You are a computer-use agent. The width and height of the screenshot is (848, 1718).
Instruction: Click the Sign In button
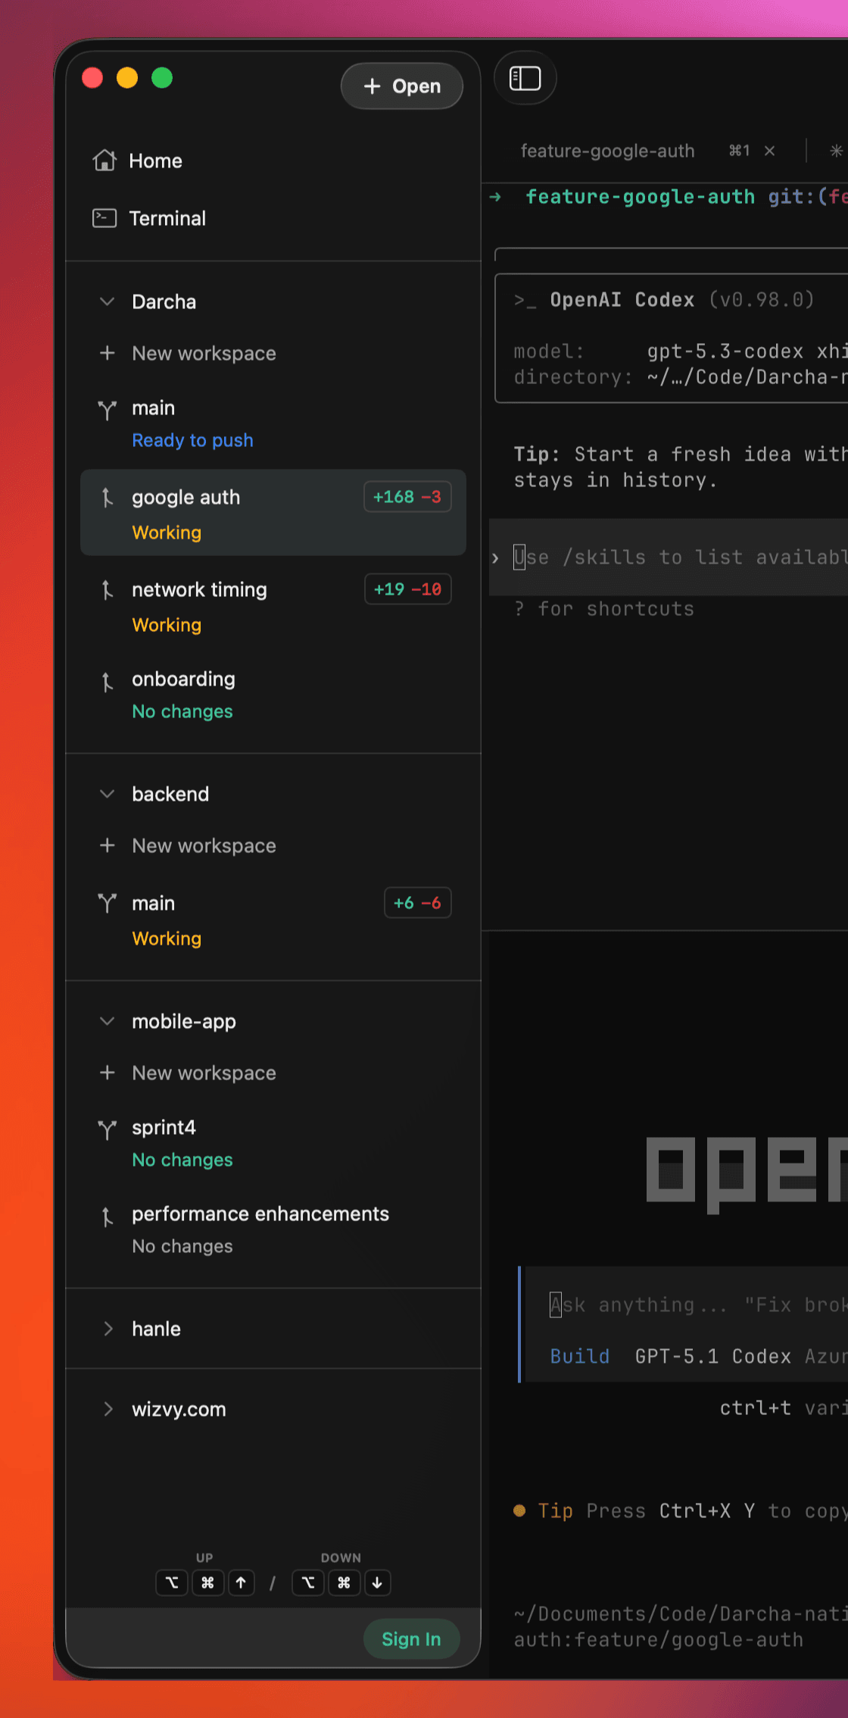coord(411,1639)
